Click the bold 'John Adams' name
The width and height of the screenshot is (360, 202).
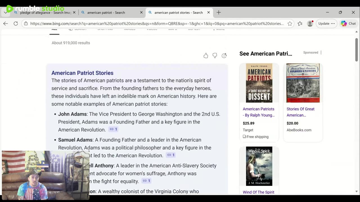[x=72, y=114]
